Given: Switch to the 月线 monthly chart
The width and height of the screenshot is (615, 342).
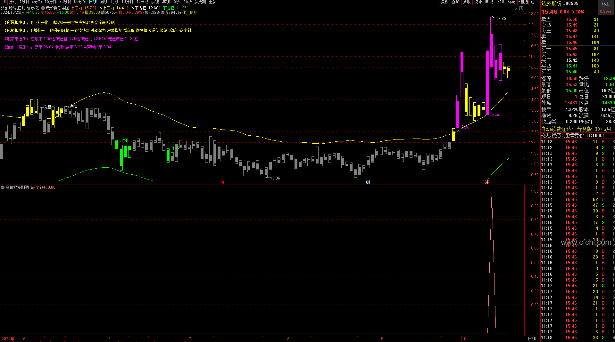Looking at the screenshot, I should click(x=115, y=2).
